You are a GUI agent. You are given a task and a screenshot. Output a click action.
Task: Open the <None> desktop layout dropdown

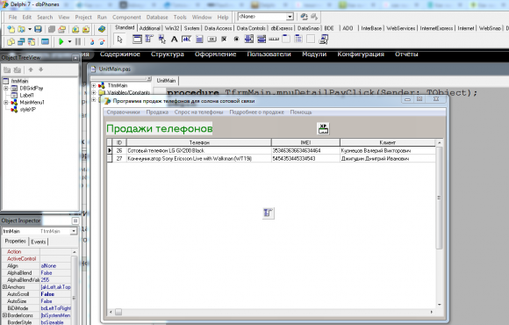[x=290, y=17]
